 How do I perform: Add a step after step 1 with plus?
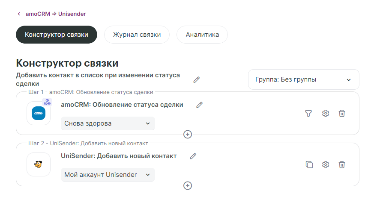click(x=188, y=135)
